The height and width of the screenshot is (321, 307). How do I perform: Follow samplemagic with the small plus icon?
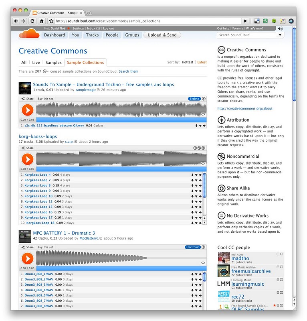point(98,90)
